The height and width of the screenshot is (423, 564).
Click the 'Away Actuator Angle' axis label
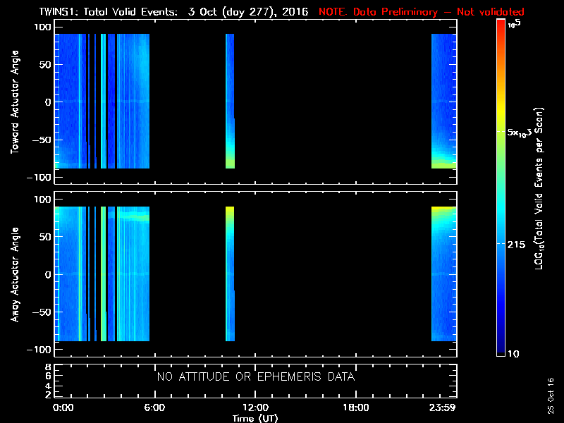[15, 274]
